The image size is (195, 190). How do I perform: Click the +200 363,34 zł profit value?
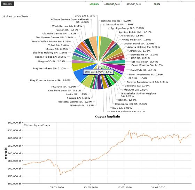(x=112, y=4)
